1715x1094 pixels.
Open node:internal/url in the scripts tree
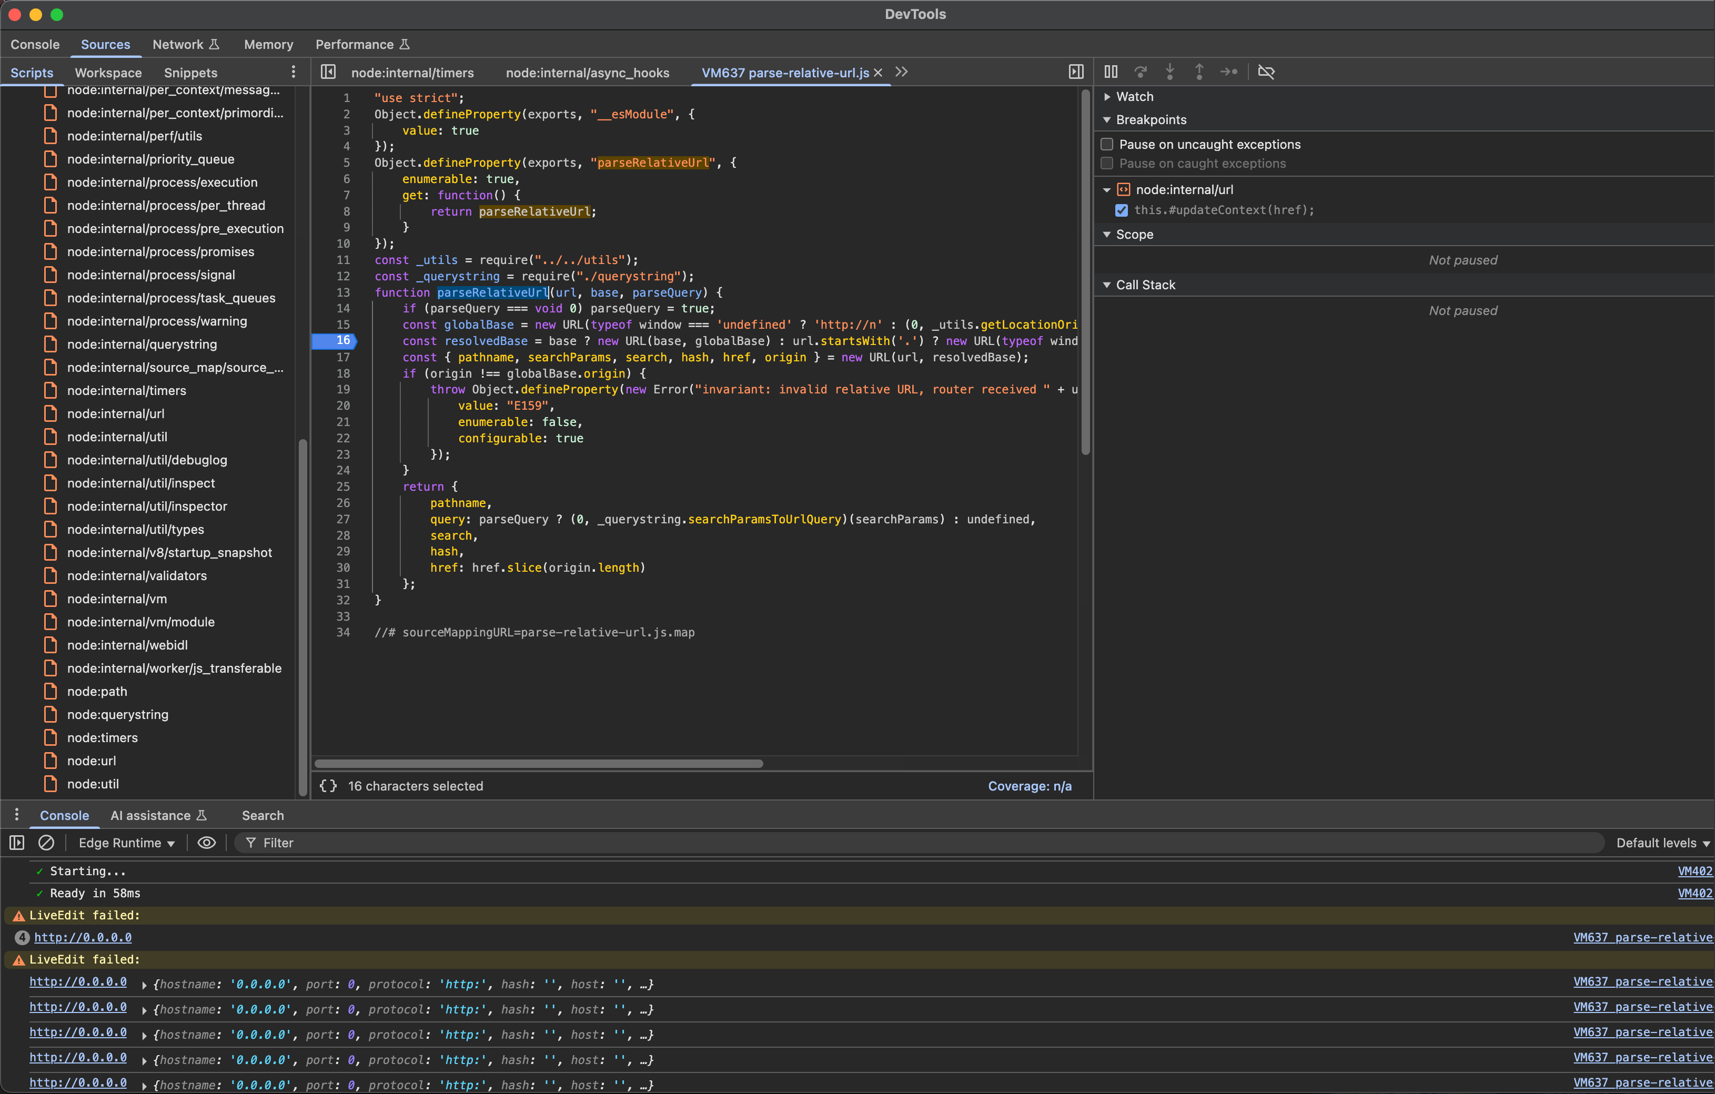click(115, 414)
